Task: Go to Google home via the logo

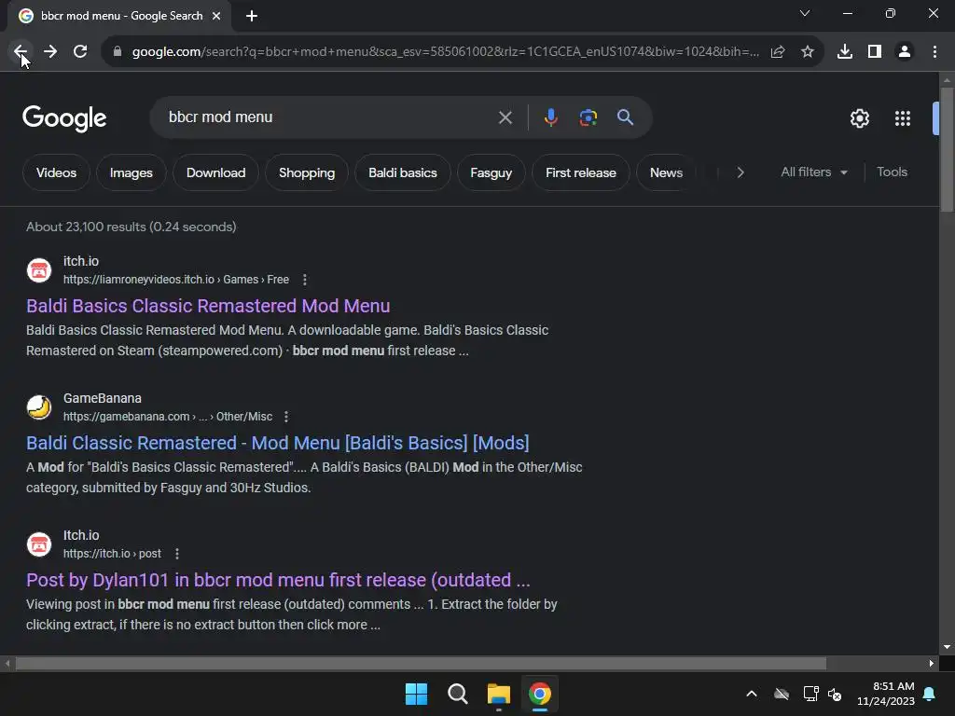Action: (x=64, y=118)
